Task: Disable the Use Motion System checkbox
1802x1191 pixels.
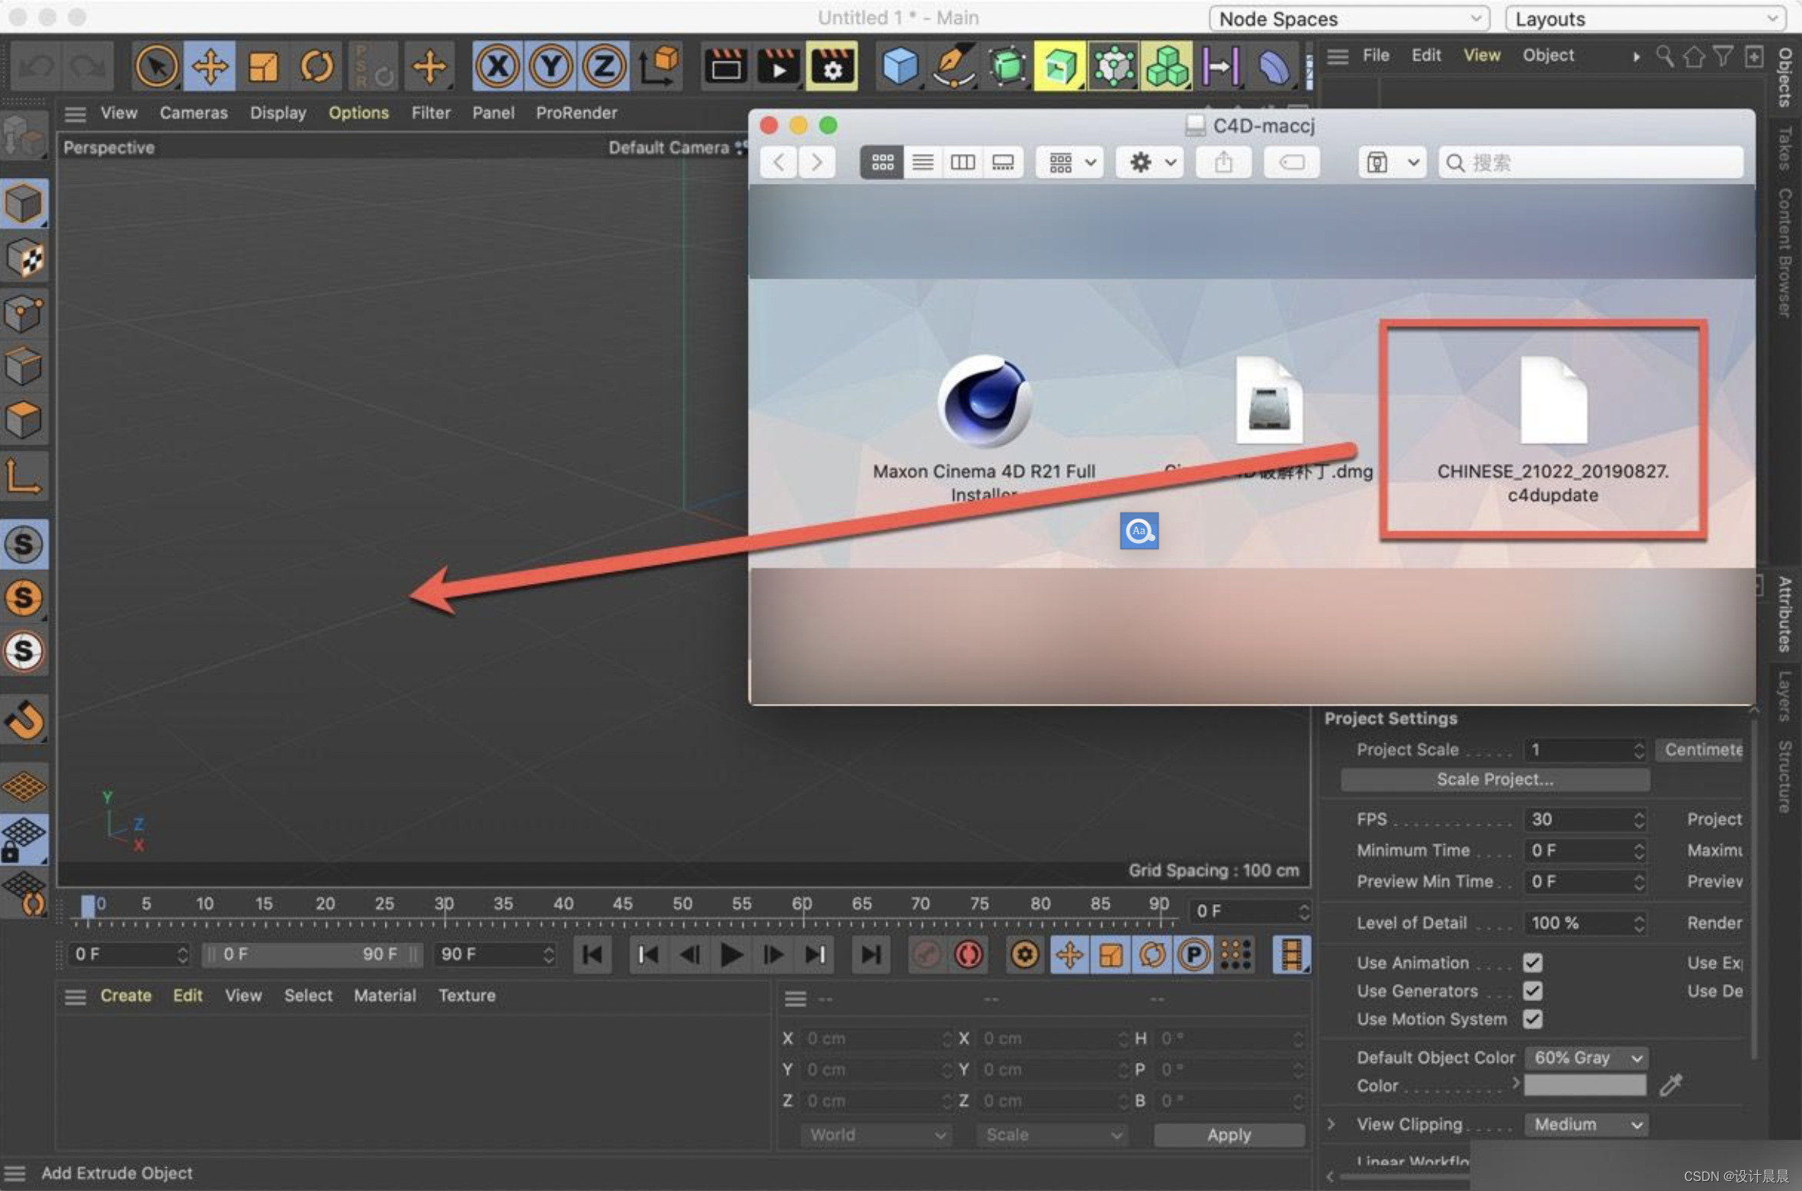Action: 1532,1019
